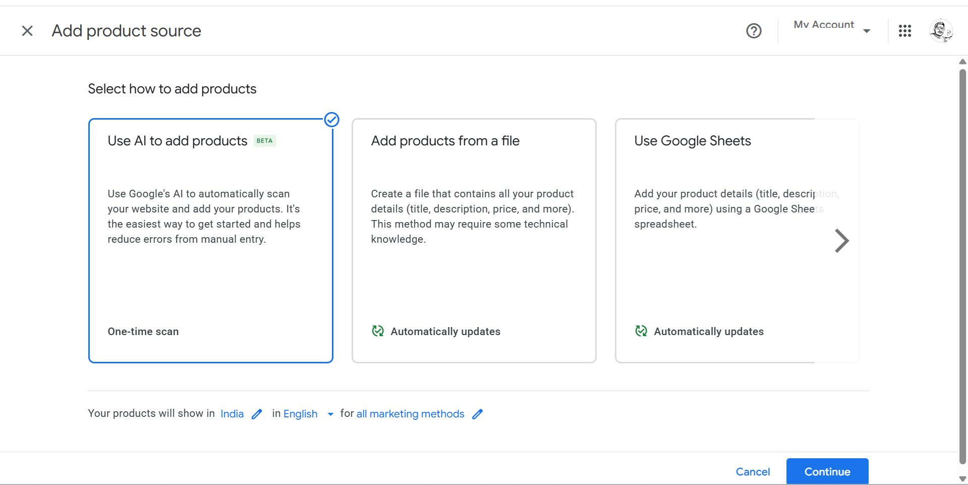Click the Cancel button
The width and height of the screenshot is (968, 485).
(753, 471)
